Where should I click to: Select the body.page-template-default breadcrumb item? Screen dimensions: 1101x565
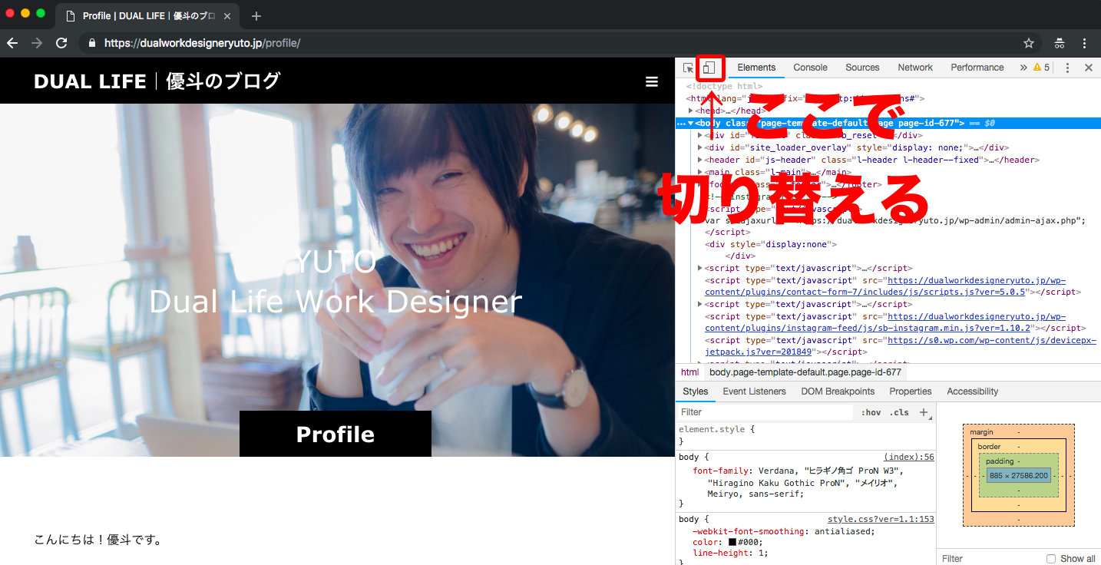pyautogui.click(x=805, y=372)
